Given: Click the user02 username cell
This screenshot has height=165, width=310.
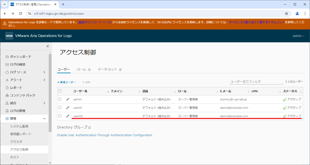Looking at the screenshot, I should pos(78,116).
